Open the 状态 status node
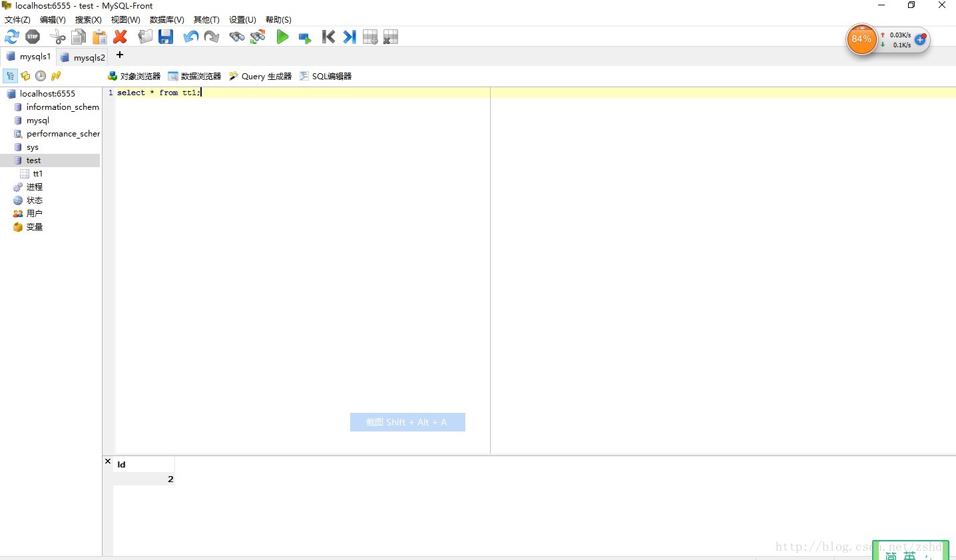The width and height of the screenshot is (956, 560). pyautogui.click(x=35, y=200)
